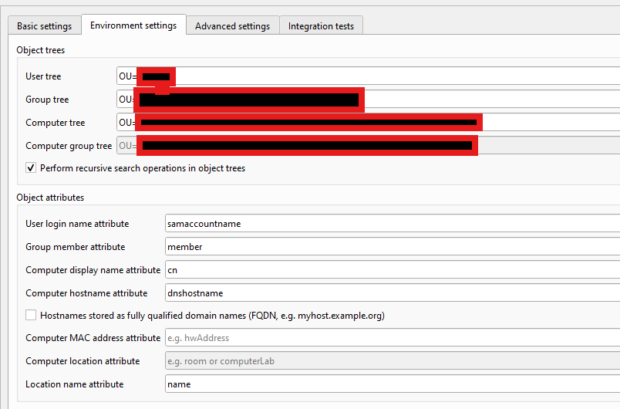620x409 pixels.
Task: Click the Computer display name attribute label
Action: (93, 270)
